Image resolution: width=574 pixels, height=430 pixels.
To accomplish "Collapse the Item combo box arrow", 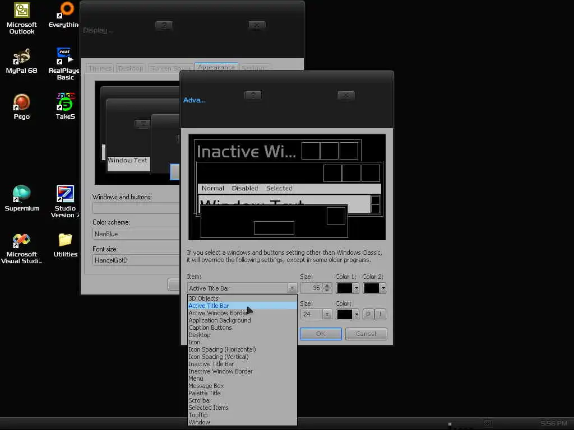I will 291,288.
